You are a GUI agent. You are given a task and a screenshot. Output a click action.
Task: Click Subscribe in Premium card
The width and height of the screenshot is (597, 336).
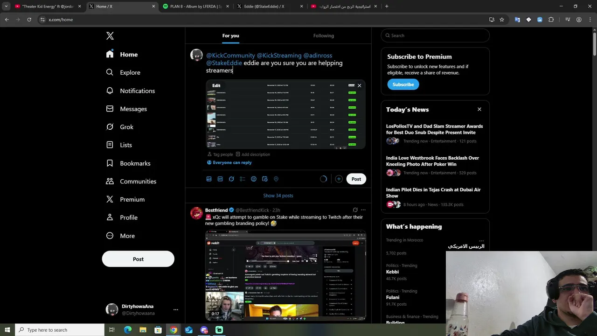403,84
